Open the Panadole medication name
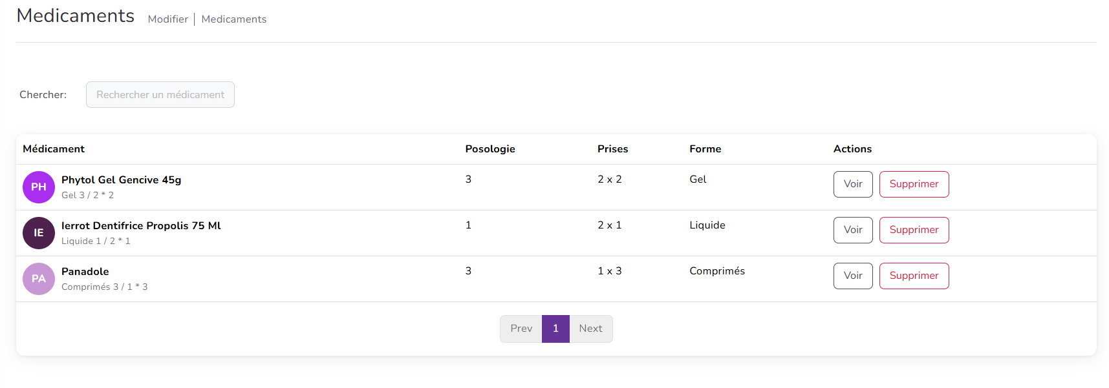Screen dimensions: 1109x388 [85, 272]
